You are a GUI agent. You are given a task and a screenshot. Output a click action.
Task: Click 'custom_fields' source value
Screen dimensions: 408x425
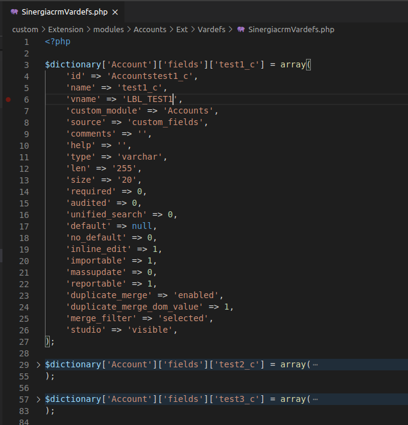(x=165, y=122)
